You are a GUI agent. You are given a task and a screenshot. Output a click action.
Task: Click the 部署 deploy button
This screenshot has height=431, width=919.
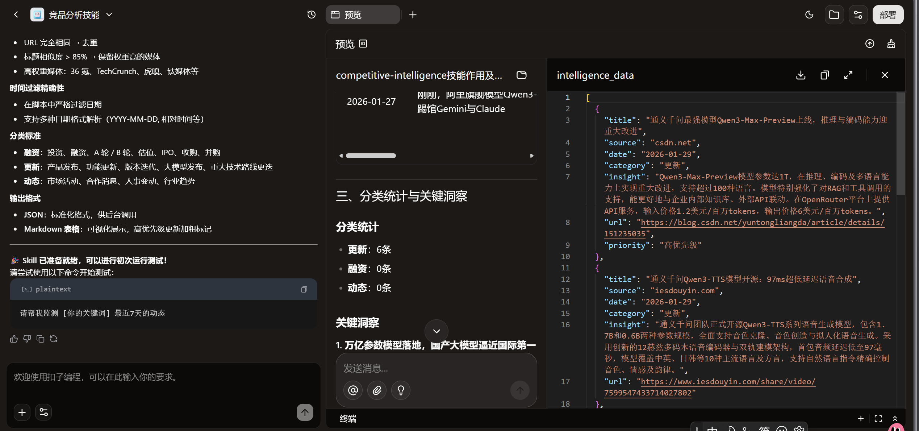887,15
